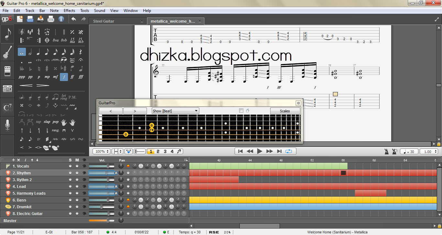Image resolution: width=442 pixels, height=235 pixels.
Task: Click previous (<) in fretboard panel
Action: [111, 111]
